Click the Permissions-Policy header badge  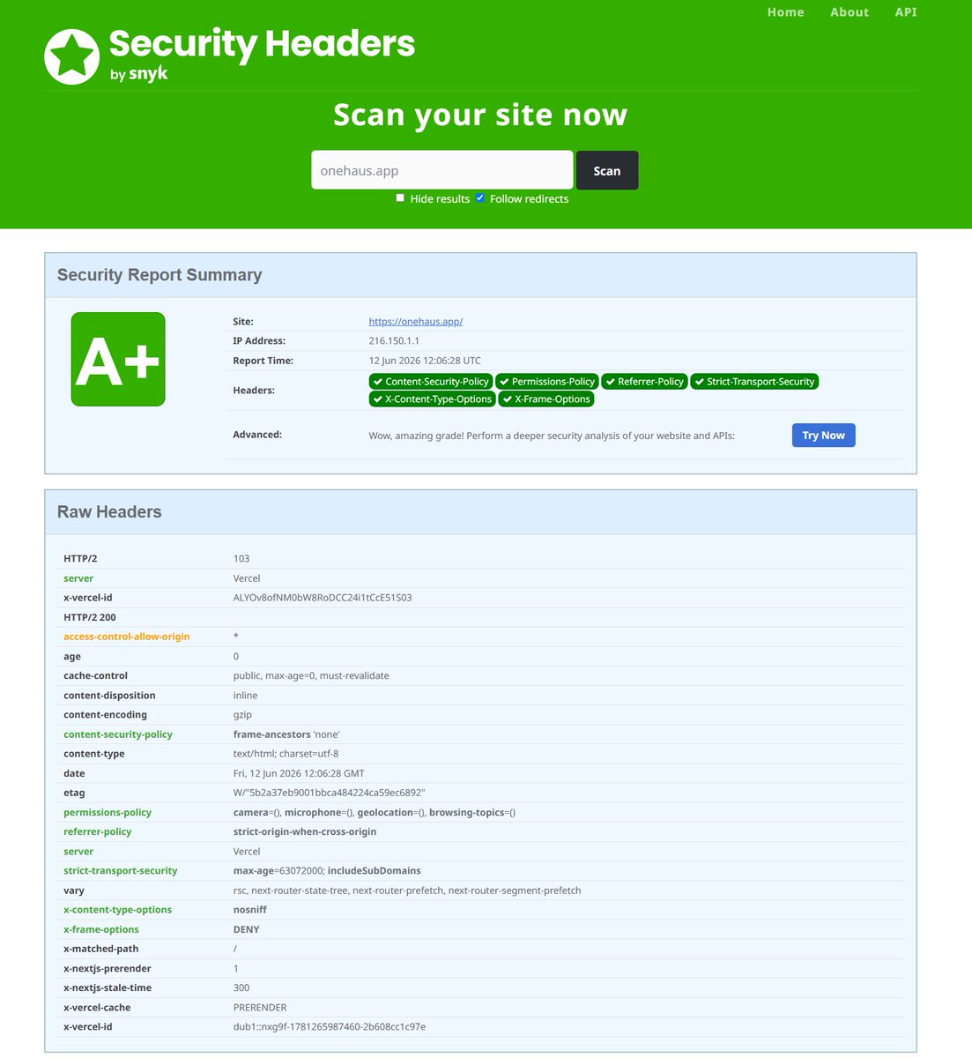pos(546,382)
